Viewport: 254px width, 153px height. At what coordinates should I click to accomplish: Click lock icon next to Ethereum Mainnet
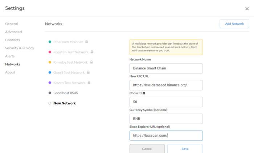87,42
